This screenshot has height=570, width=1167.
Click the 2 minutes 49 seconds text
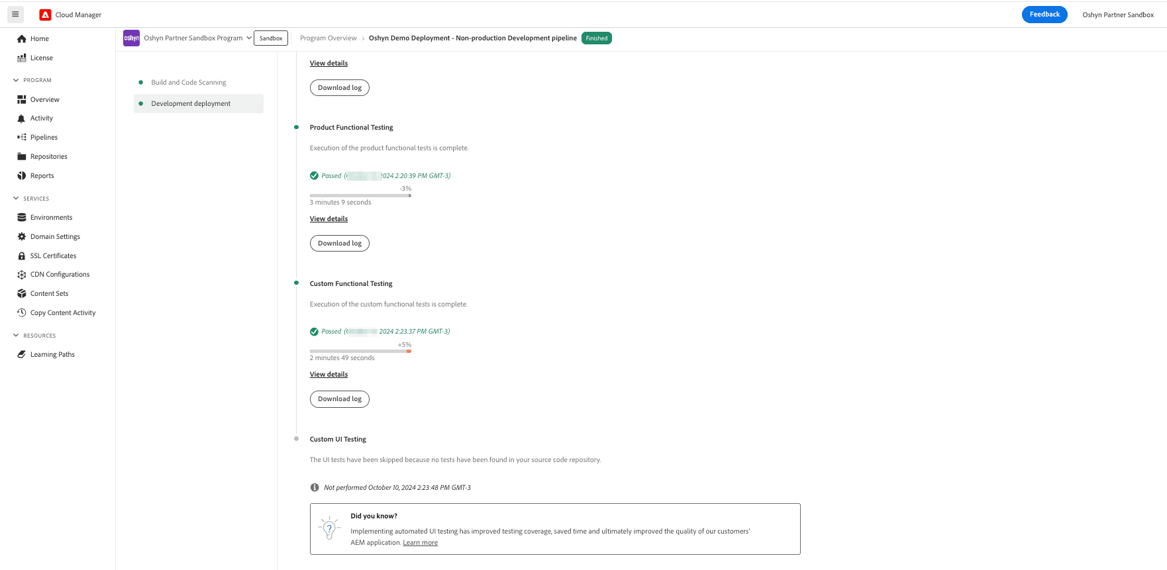342,357
